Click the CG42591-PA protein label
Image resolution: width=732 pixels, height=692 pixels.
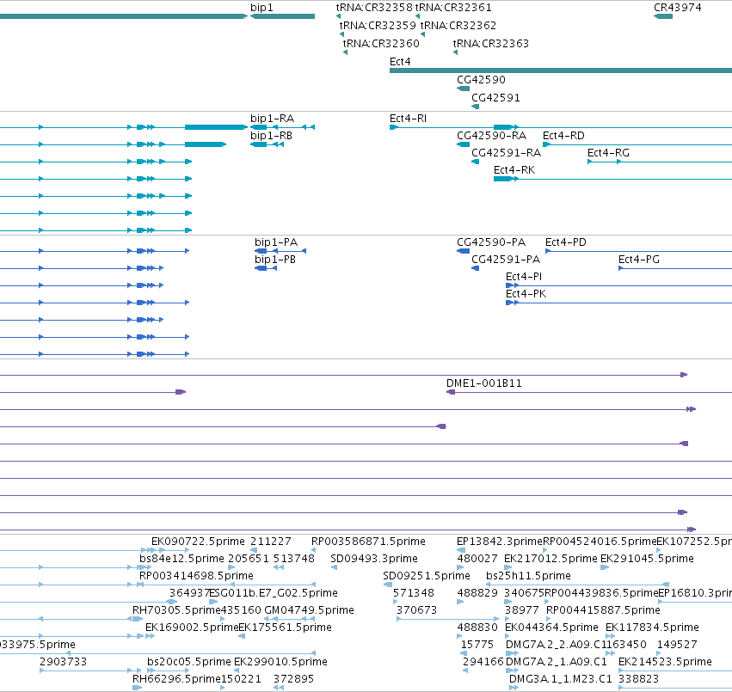(506, 260)
